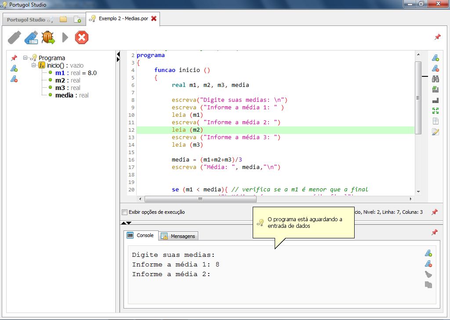Click the blue save-as disk icon

tap(31, 38)
